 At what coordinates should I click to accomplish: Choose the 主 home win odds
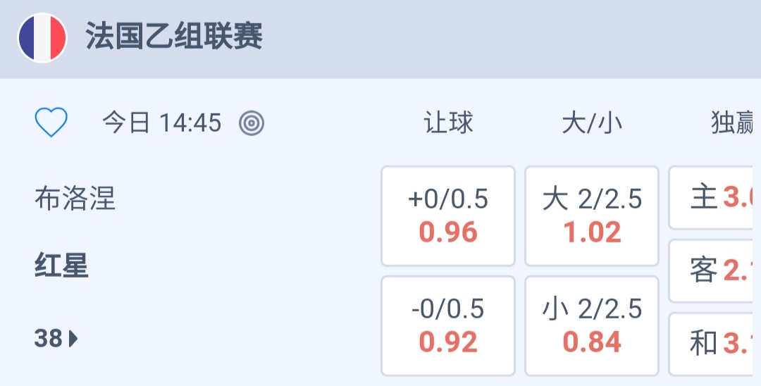[x=715, y=198]
